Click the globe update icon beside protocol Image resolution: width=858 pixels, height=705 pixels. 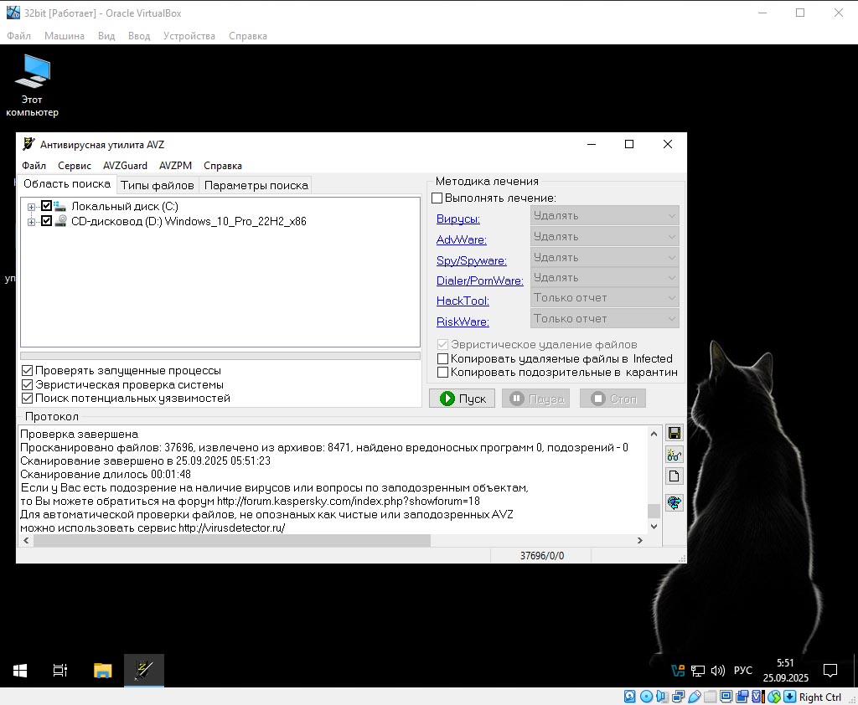(674, 502)
